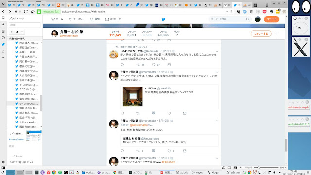Toggle page tiling in the status bar
This screenshot has width=311, height=175.
point(229,167)
